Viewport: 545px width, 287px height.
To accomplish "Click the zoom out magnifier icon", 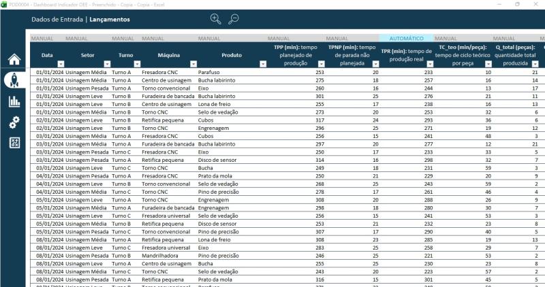I will 234,19.
